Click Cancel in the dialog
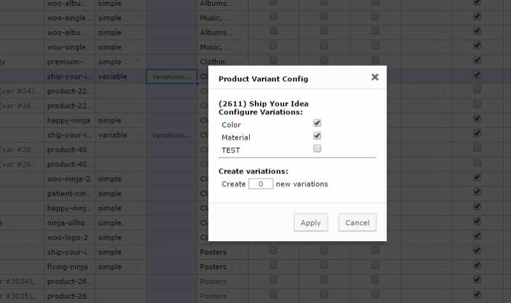 point(357,223)
